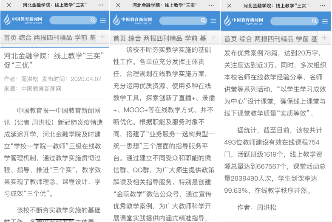Image resolution: width=332 pixels, height=222 pixels.
Task: Click the line containing 99.63% attendance
Action: [267, 191]
